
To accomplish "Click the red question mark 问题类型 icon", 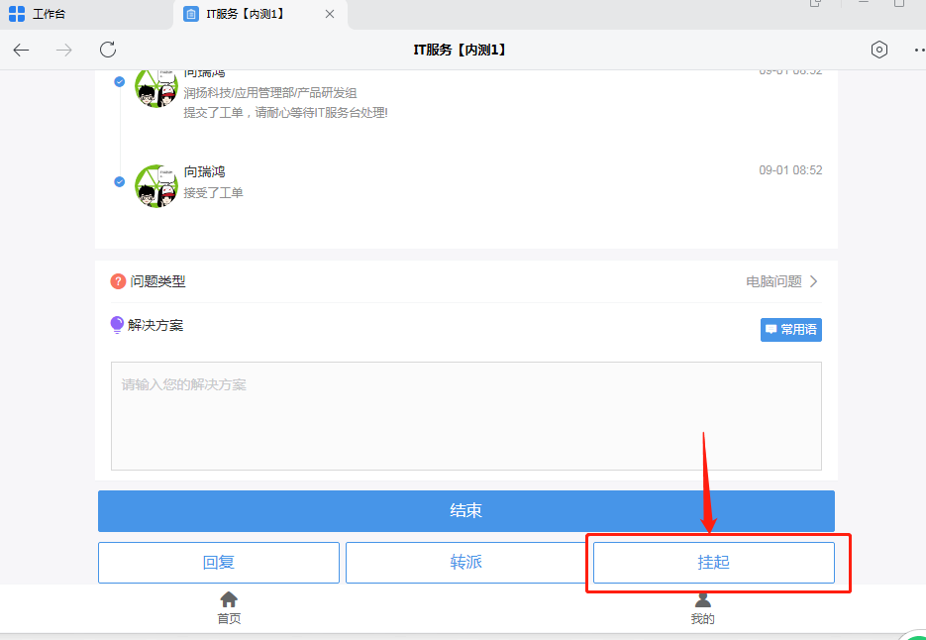I will point(118,281).
